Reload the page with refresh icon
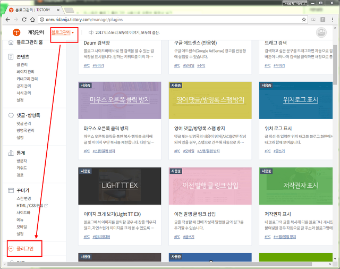Viewport: 340px width, 269px height. (24, 20)
